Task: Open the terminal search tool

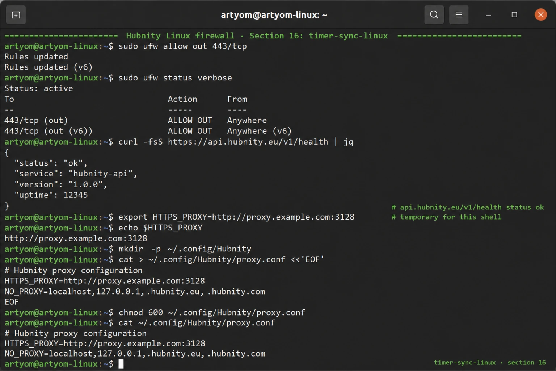Action: click(434, 15)
